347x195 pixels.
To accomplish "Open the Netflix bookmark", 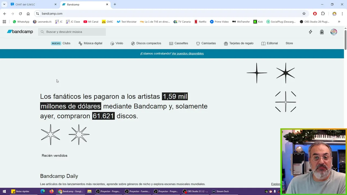I will click(x=200, y=22).
